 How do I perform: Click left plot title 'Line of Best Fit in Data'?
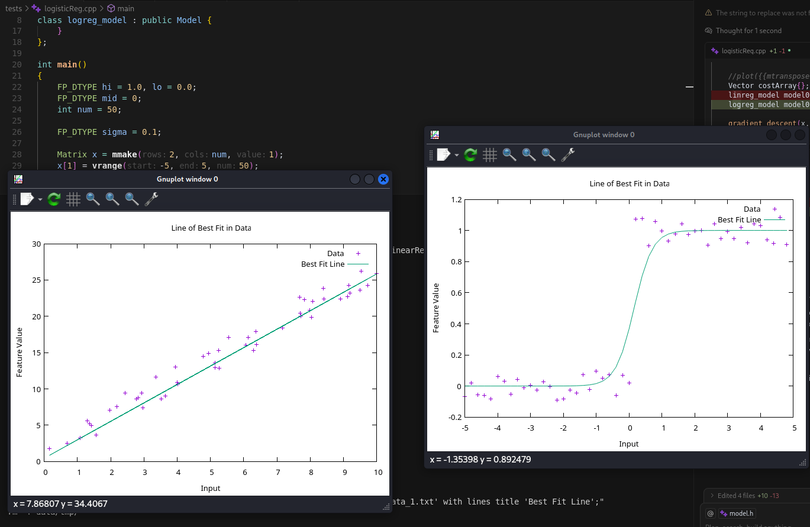[211, 228]
